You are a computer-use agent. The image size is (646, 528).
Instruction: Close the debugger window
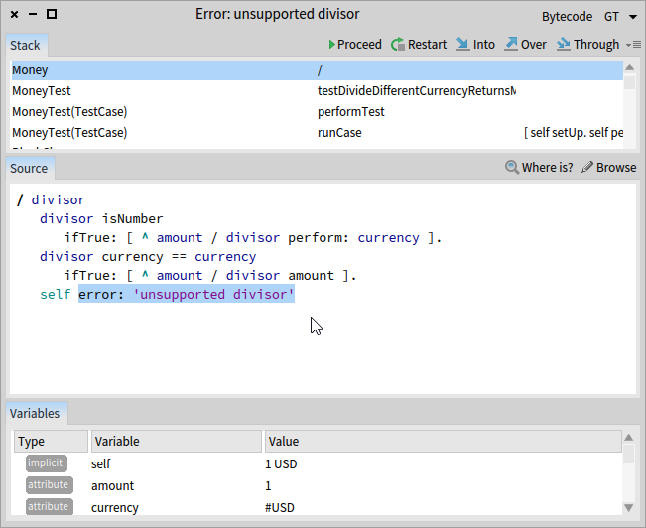click(15, 15)
